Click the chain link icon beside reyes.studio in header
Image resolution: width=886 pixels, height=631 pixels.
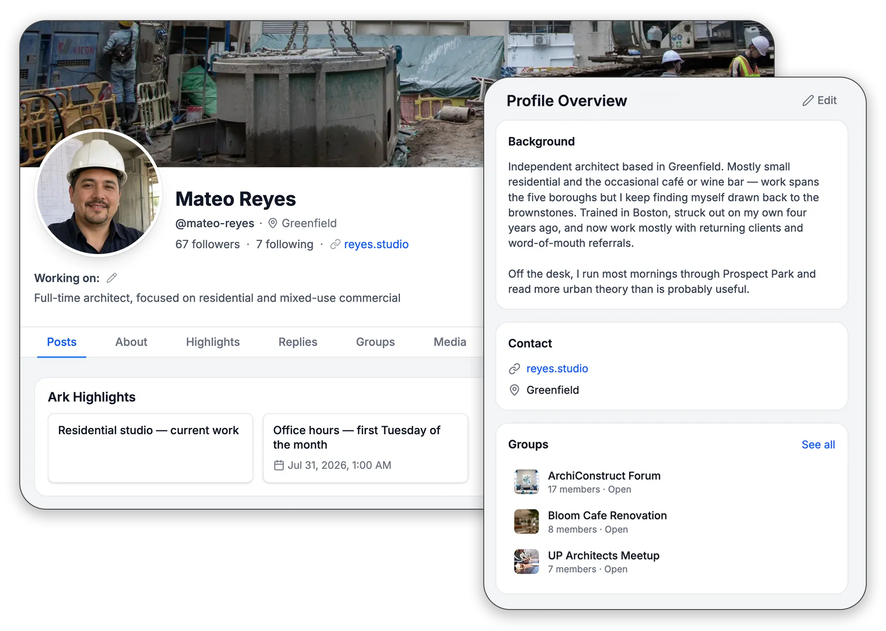click(335, 245)
